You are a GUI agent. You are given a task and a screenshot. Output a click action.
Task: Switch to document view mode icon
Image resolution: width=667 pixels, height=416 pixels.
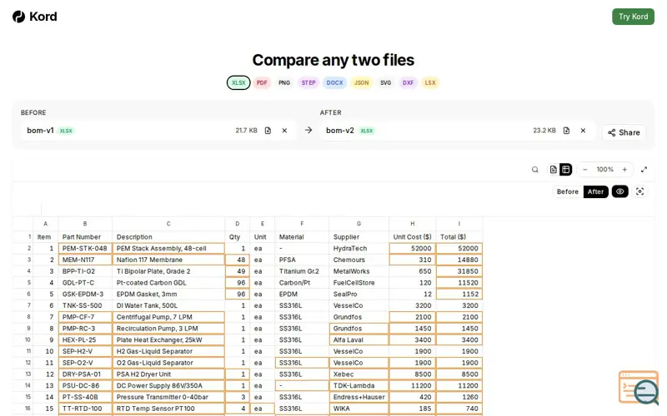click(x=553, y=170)
